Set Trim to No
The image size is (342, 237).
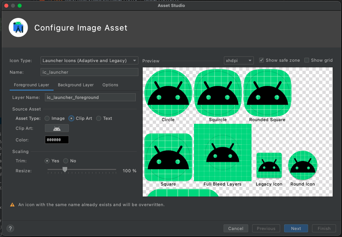click(66, 161)
